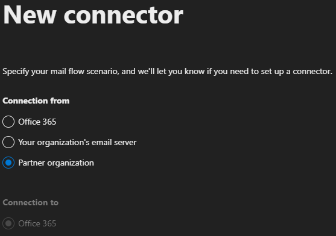
Task: Click the 'Specify your mail flow scenario' description
Action: click(x=167, y=72)
